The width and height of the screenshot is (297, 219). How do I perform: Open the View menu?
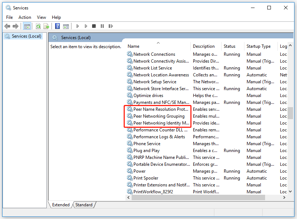tap(41, 17)
